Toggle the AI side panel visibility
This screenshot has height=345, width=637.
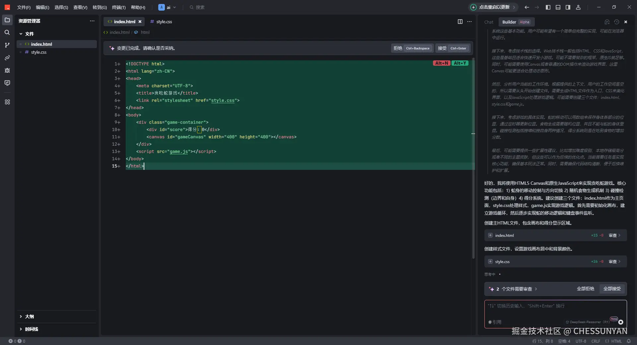[x=568, y=7]
